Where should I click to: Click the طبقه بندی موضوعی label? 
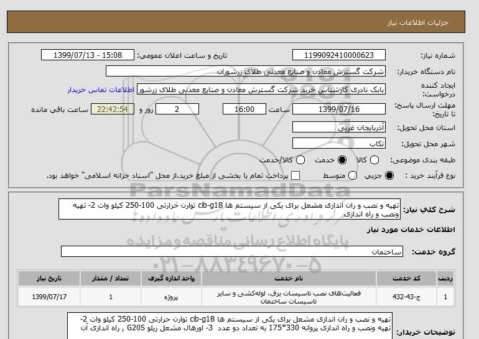pyautogui.click(x=423, y=160)
